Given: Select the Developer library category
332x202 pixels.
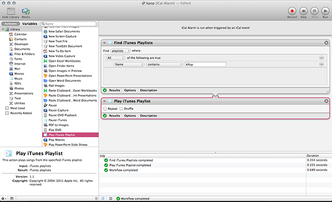Looking at the screenshot, I should [x=21, y=44].
